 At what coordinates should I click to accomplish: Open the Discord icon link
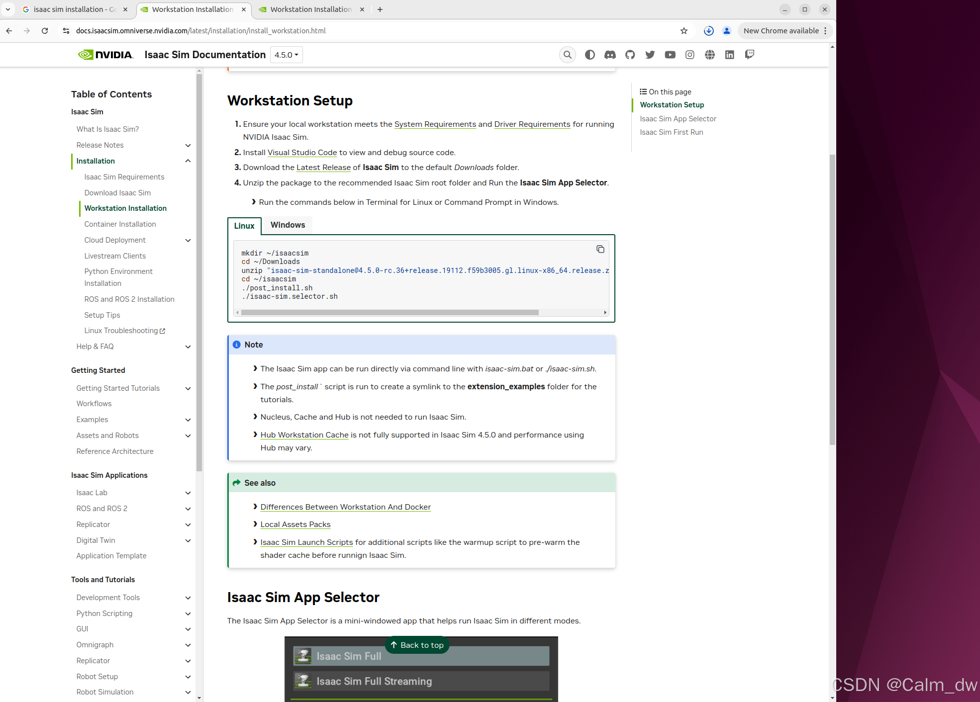click(x=610, y=55)
